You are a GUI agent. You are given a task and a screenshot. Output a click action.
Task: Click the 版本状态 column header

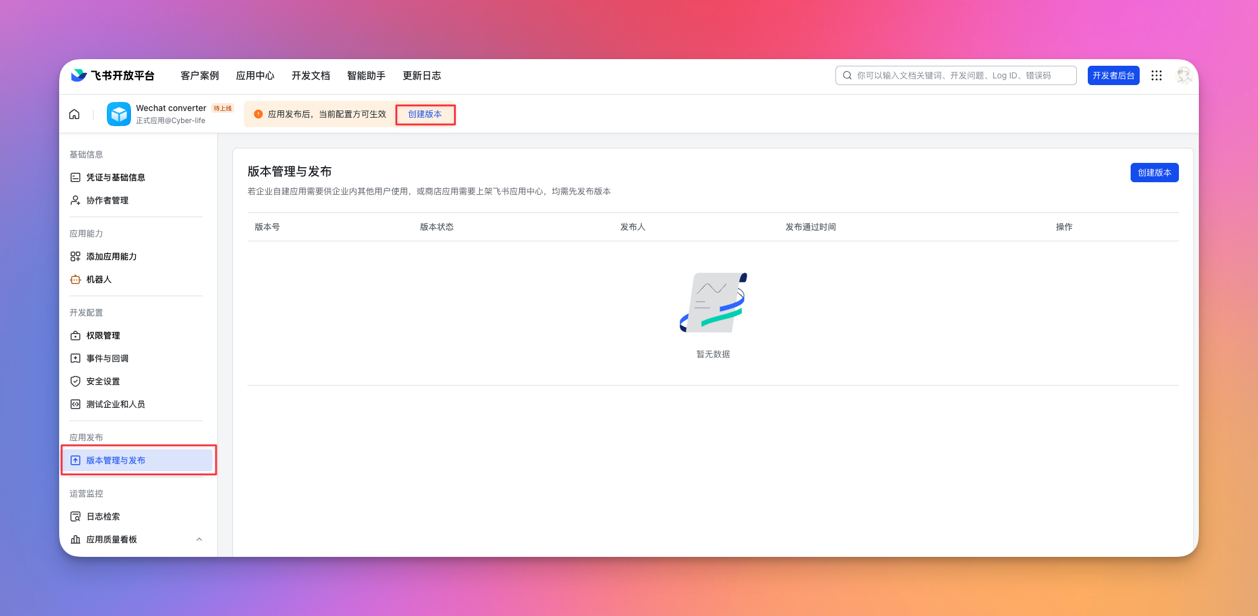click(x=437, y=227)
